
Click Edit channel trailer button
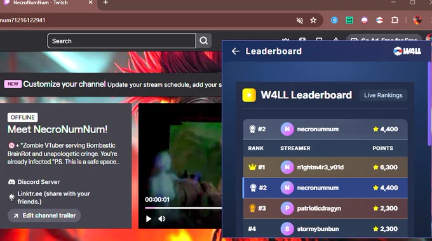point(44,216)
